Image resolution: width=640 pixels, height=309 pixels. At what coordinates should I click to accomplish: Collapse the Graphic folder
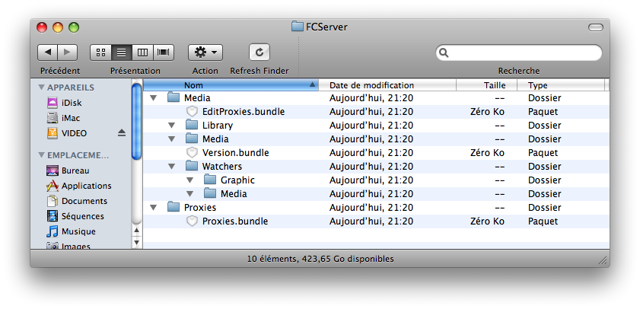coord(189,180)
